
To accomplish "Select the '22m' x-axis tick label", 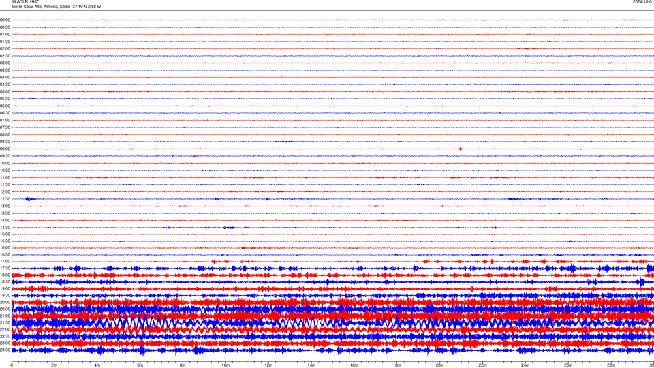I will click(482, 365).
